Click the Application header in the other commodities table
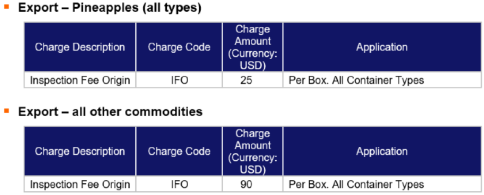484x195 pixels. coord(382,151)
